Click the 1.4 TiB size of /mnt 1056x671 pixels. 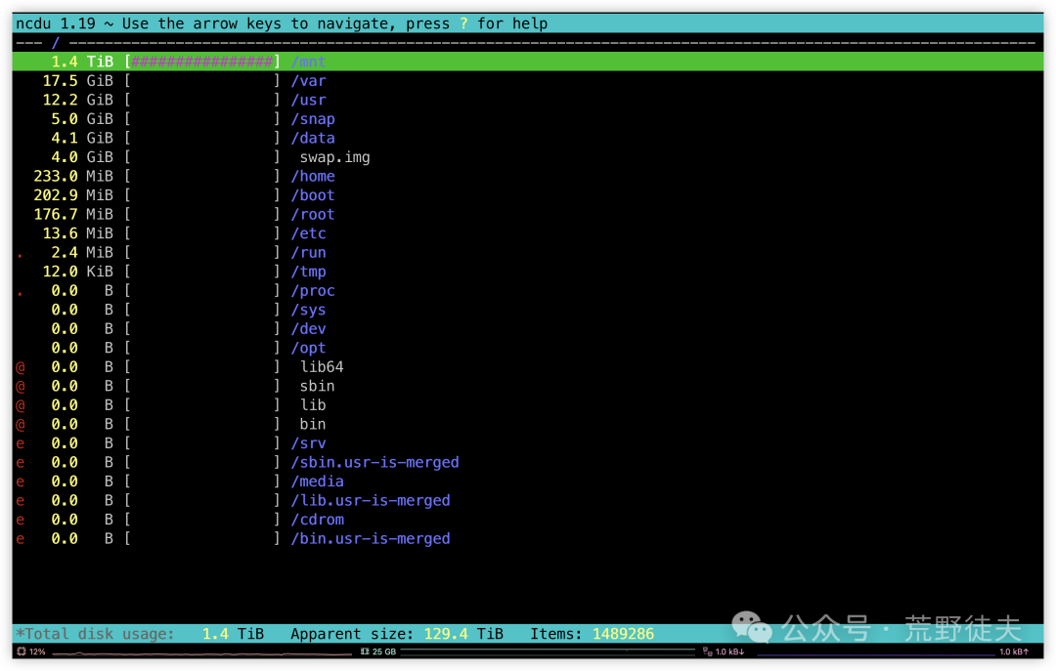[x=82, y=62]
